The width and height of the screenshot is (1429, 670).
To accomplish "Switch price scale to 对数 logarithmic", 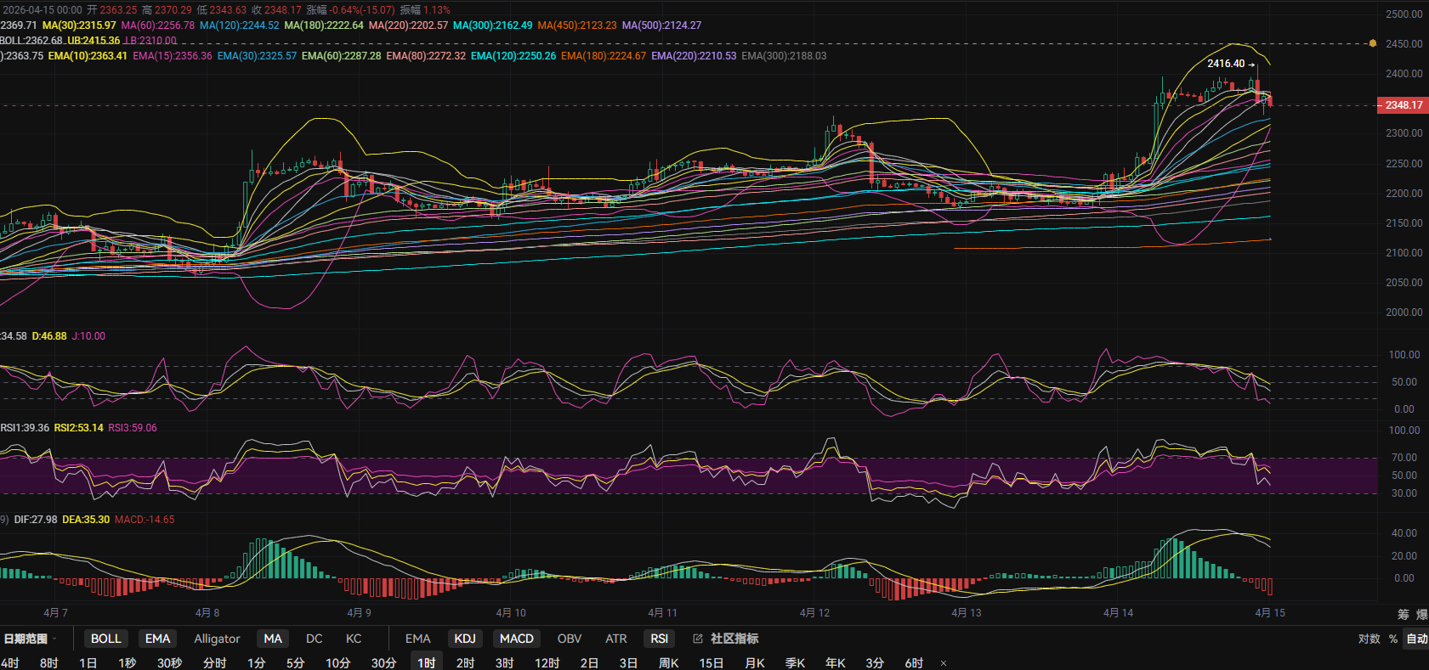I will 1369,639.
